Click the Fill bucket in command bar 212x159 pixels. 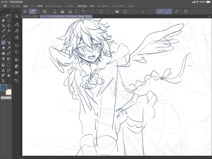tap(117, 12)
